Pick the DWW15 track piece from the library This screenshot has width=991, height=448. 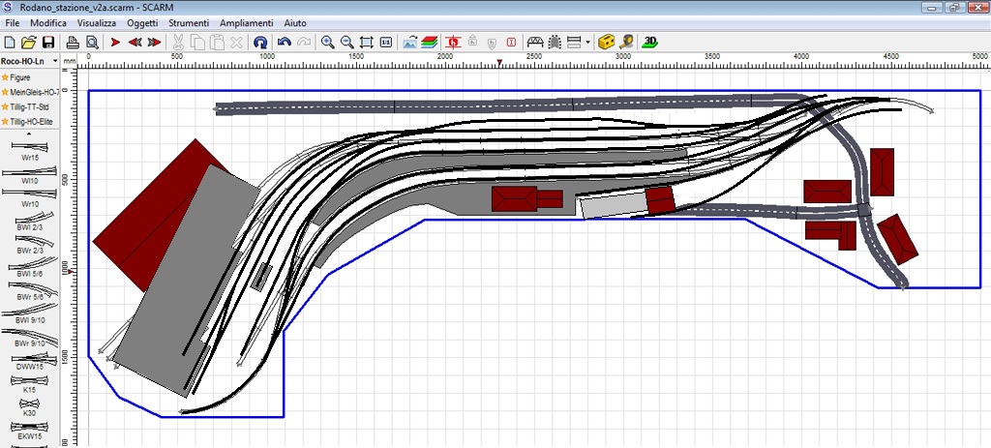(29, 359)
